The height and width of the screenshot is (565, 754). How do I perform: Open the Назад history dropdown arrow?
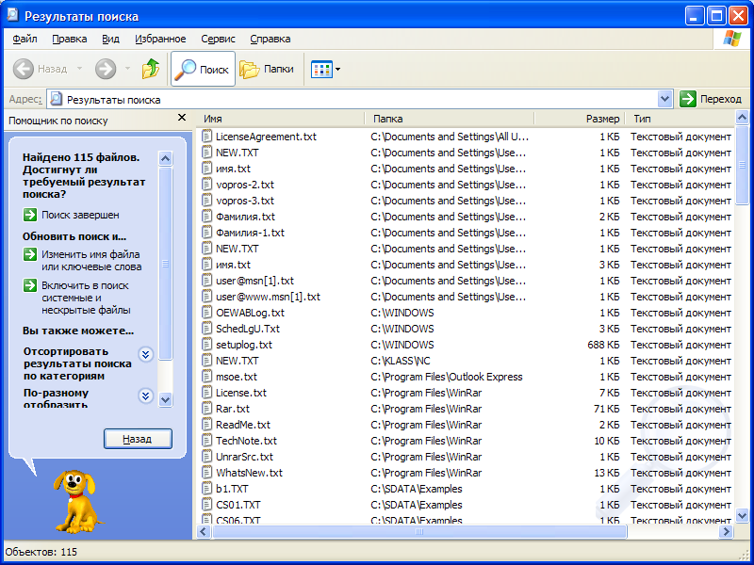click(x=80, y=69)
